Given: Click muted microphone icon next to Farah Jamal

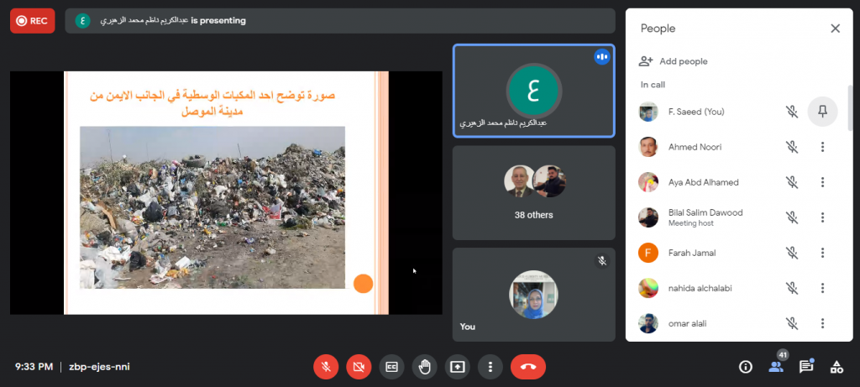Looking at the screenshot, I should click(x=791, y=253).
